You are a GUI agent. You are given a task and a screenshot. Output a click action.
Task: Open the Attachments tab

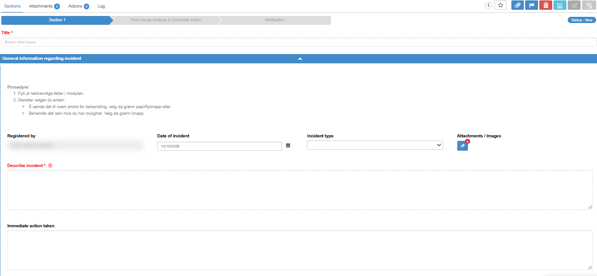click(41, 6)
